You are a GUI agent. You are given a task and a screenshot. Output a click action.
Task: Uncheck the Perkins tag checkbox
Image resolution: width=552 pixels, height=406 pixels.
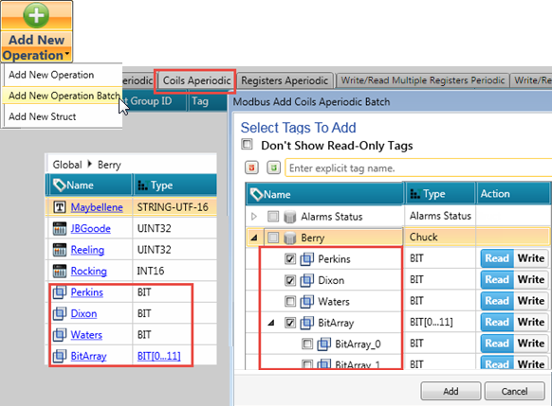point(290,259)
